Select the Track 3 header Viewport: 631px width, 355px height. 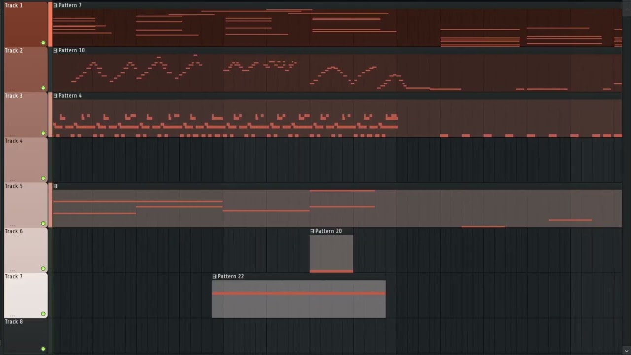coord(26,114)
